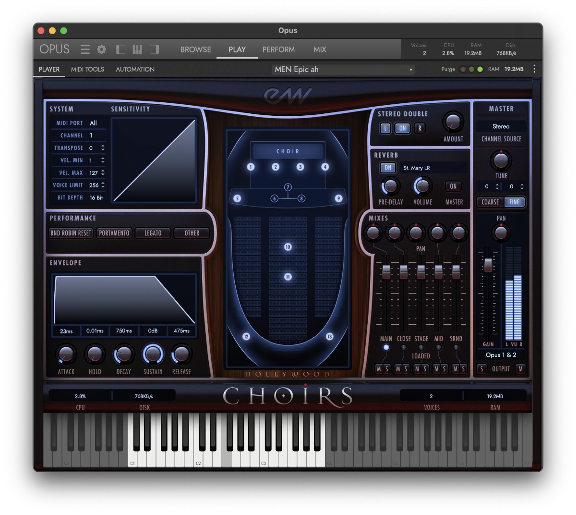Open the Automation tab
The height and width of the screenshot is (515, 576).
click(135, 69)
